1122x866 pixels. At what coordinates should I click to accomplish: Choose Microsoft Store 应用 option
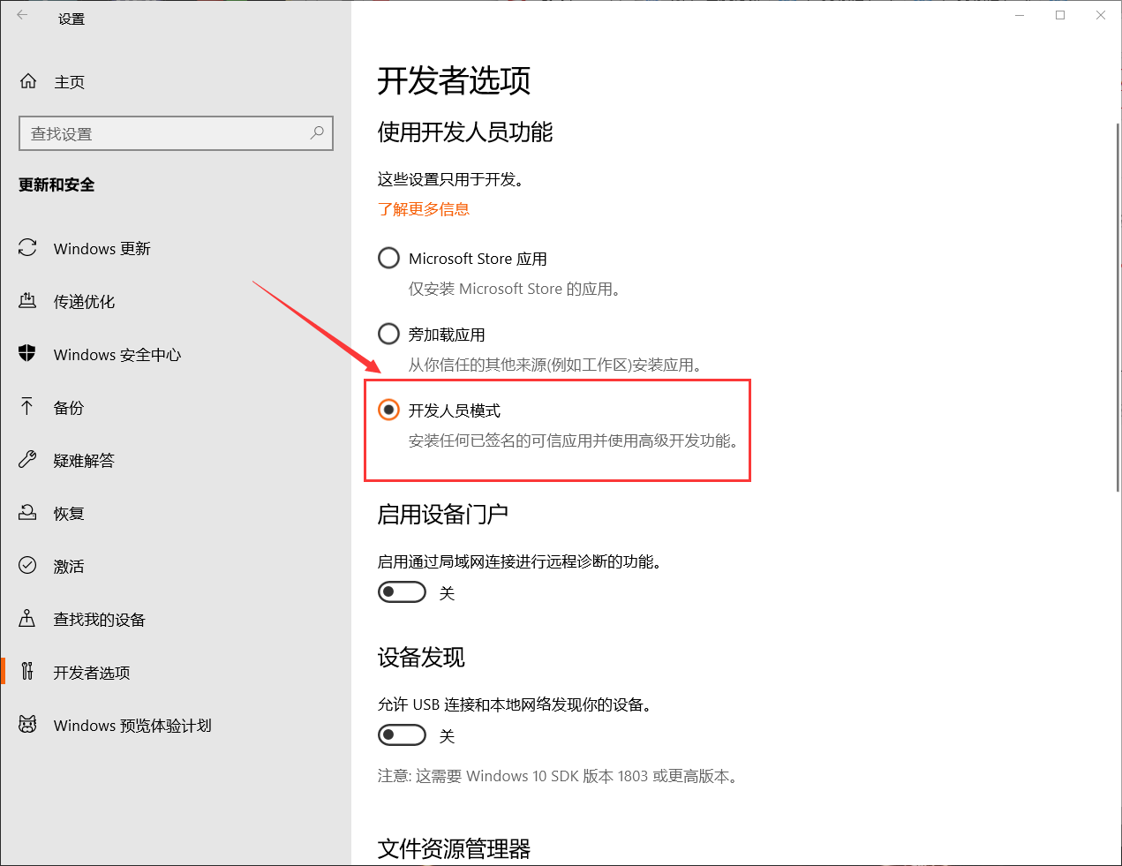click(x=388, y=258)
